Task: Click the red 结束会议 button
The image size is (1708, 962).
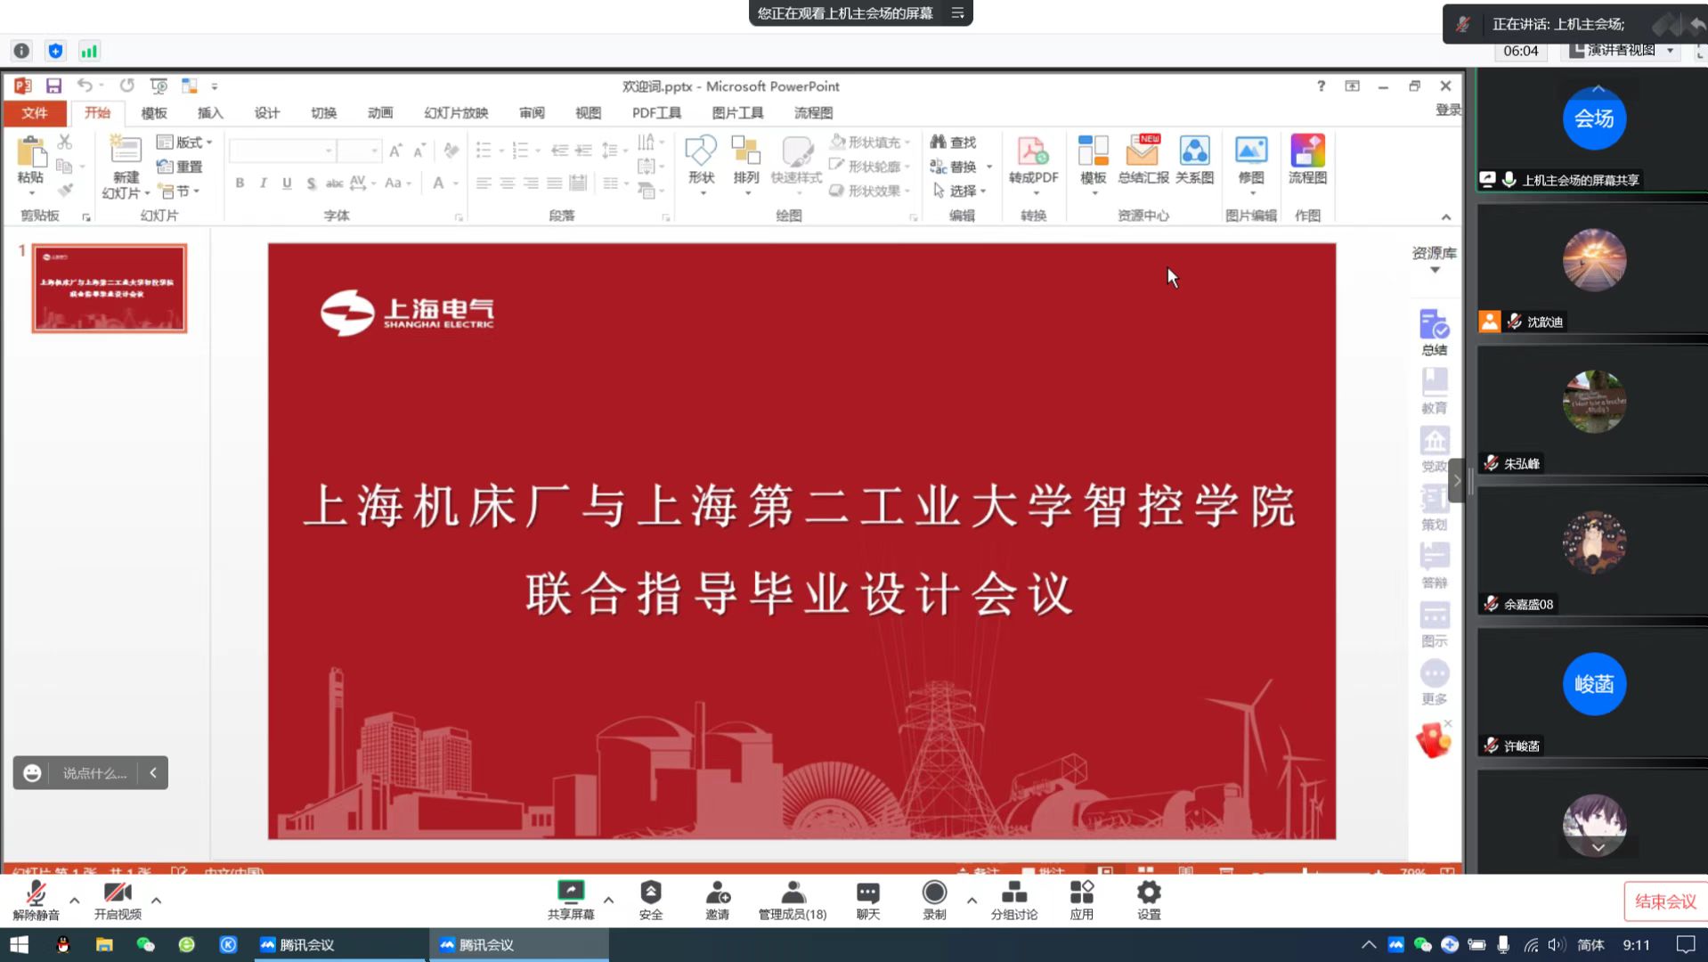Action: tap(1664, 901)
